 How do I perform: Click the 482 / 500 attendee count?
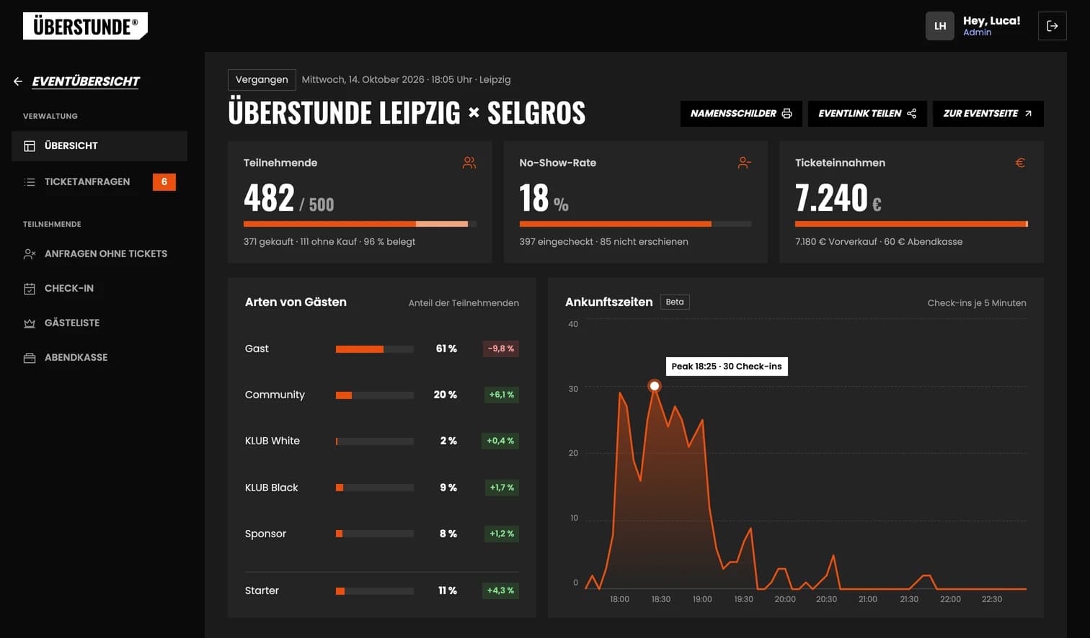pos(289,198)
